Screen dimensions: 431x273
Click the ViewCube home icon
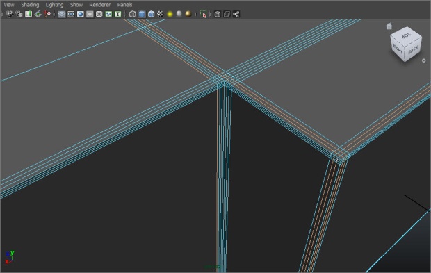click(x=389, y=26)
